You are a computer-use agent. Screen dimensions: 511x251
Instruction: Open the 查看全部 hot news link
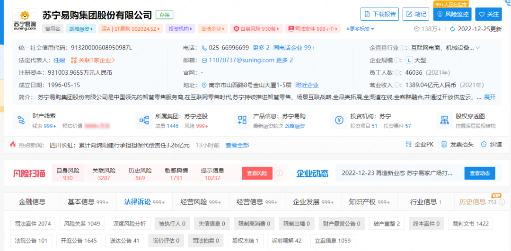237,145
